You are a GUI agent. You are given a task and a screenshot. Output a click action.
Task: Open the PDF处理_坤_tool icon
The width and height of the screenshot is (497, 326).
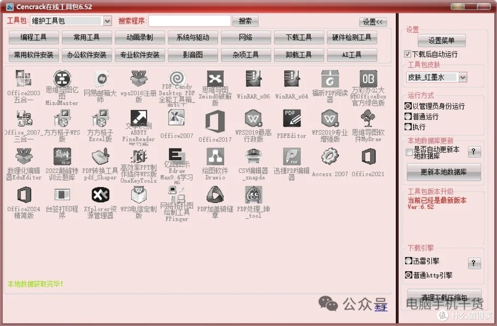(x=254, y=194)
